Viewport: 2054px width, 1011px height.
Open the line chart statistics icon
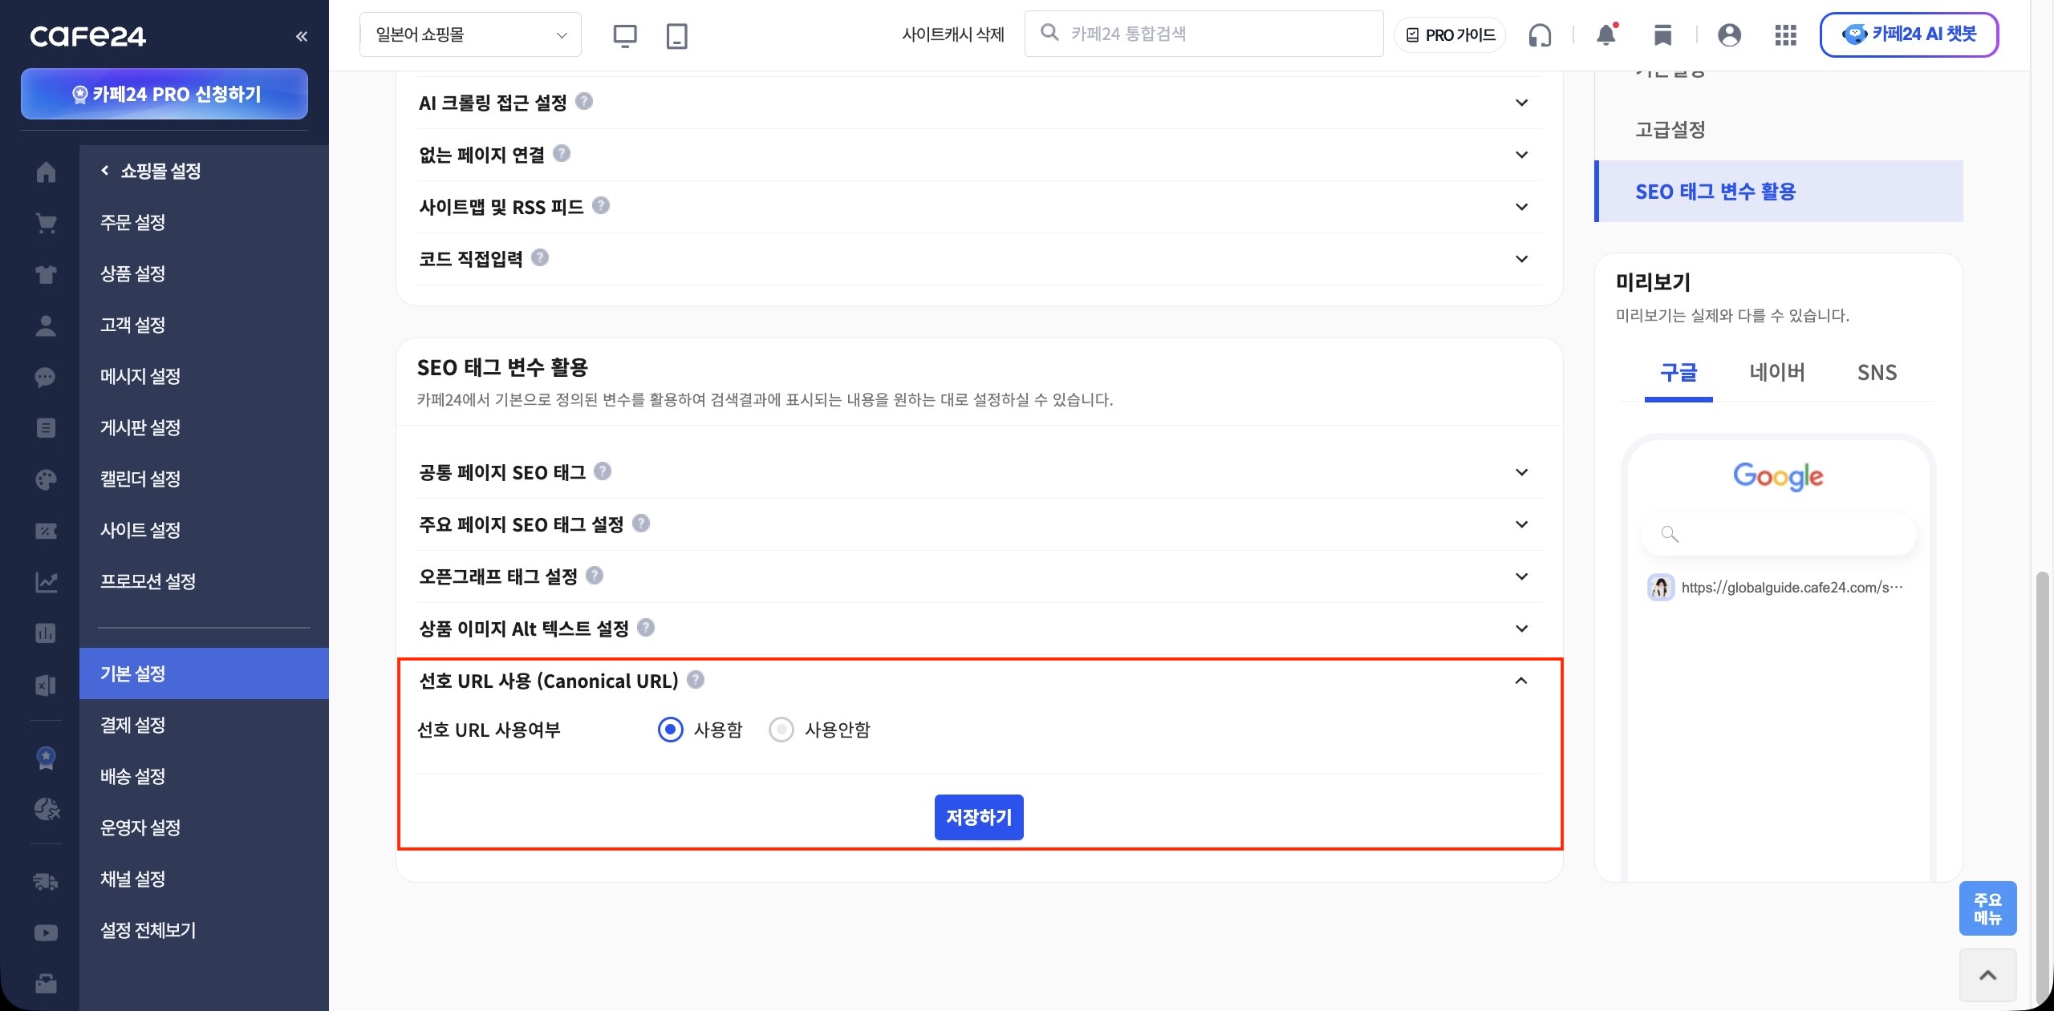click(x=46, y=582)
